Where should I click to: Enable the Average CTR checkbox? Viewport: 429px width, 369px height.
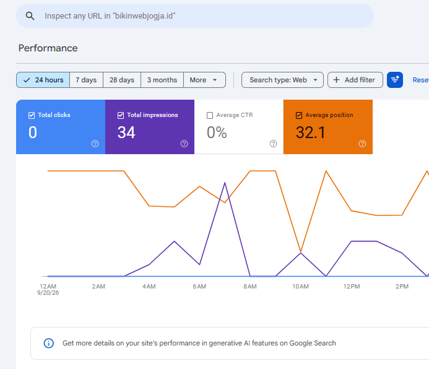[210, 115]
